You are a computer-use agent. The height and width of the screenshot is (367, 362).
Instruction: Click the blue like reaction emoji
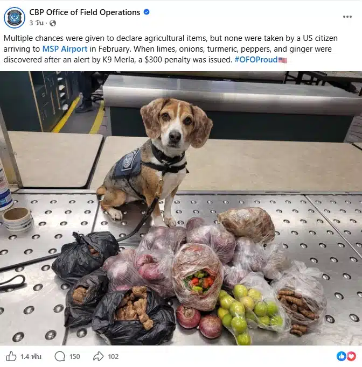(x=342, y=356)
